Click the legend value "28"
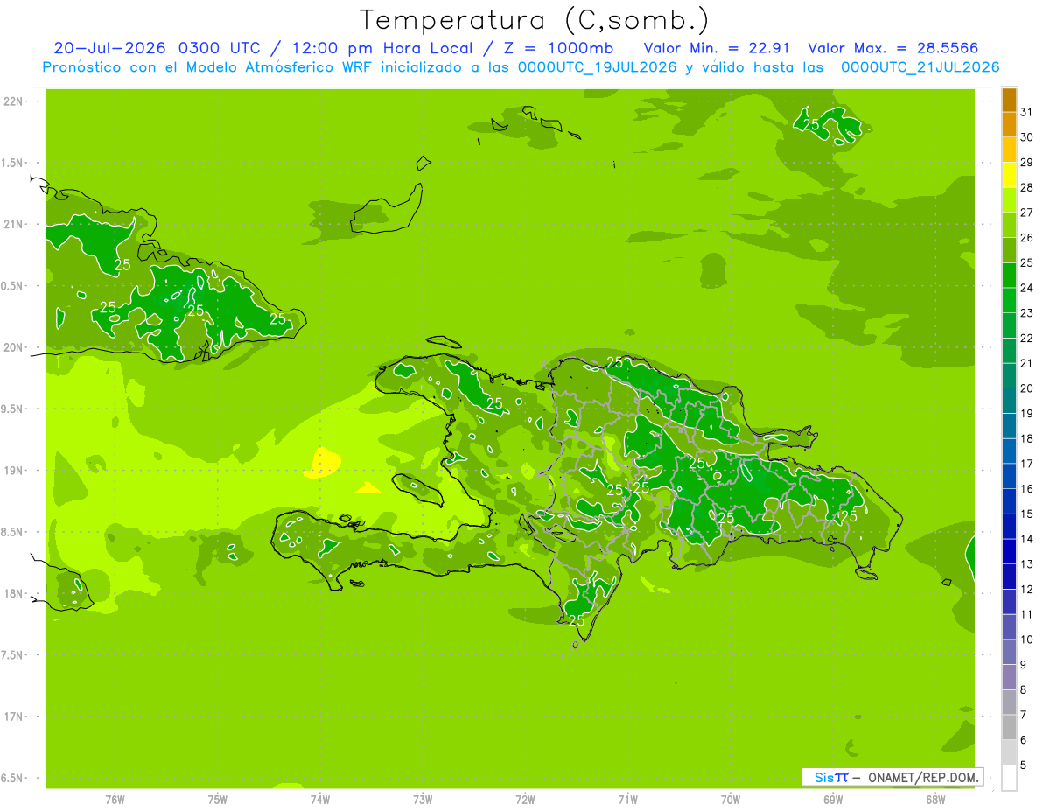 [1027, 187]
